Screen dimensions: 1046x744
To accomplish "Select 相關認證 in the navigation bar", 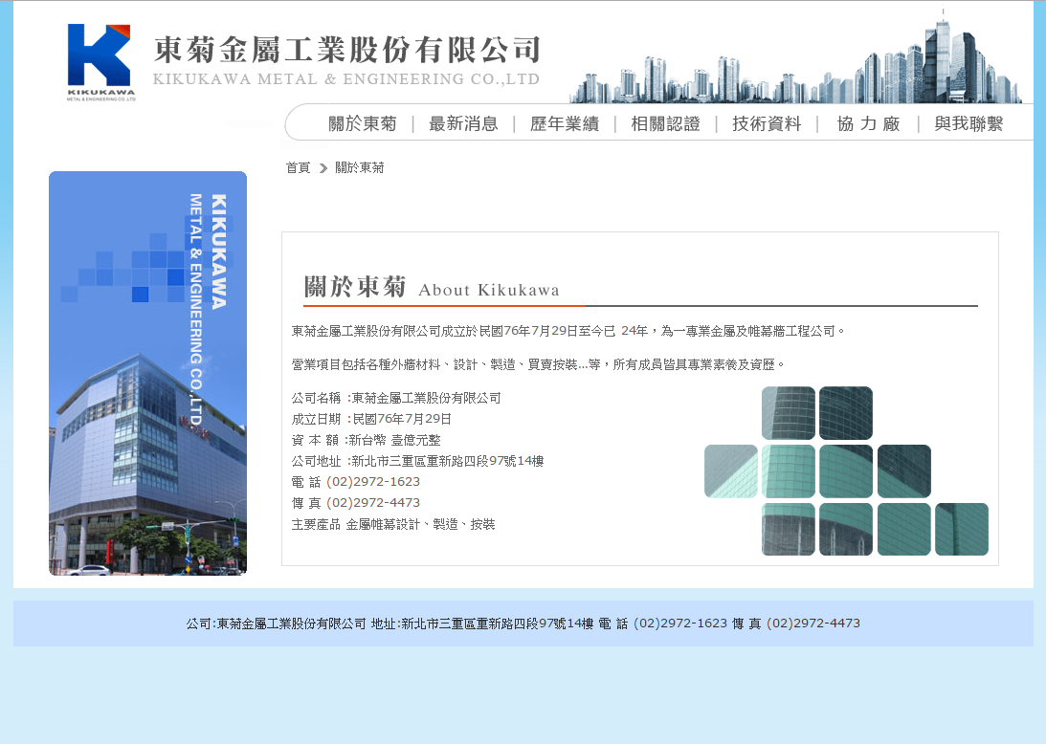I will pyautogui.click(x=665, y=123).
